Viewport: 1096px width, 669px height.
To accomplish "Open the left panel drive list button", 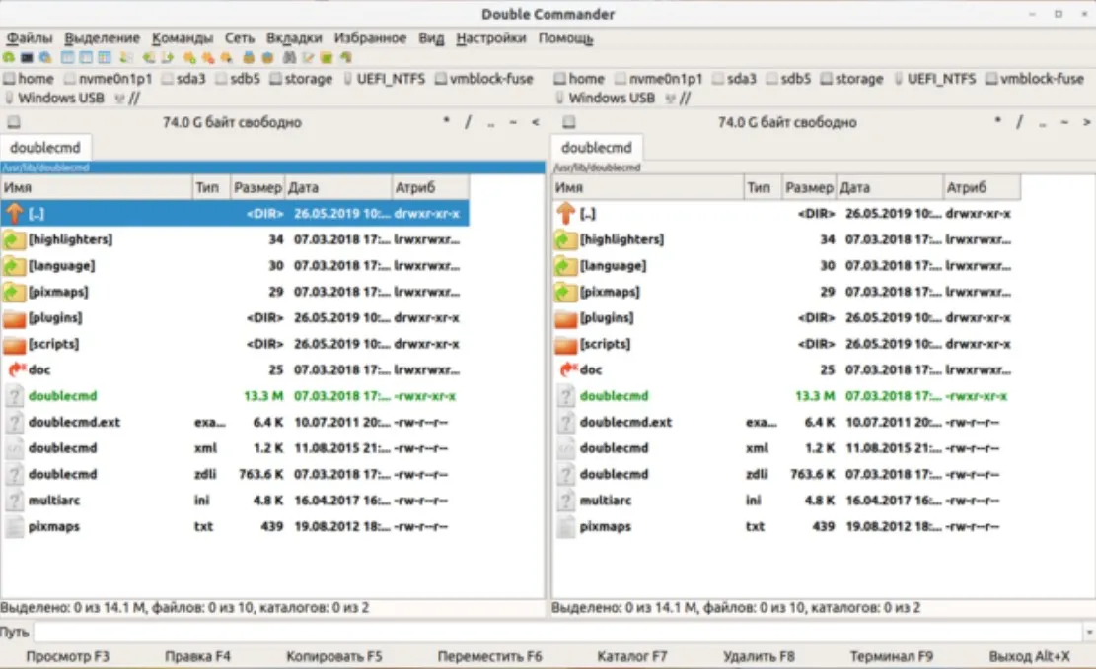I will pyautogui.click(x=13, y=122).
